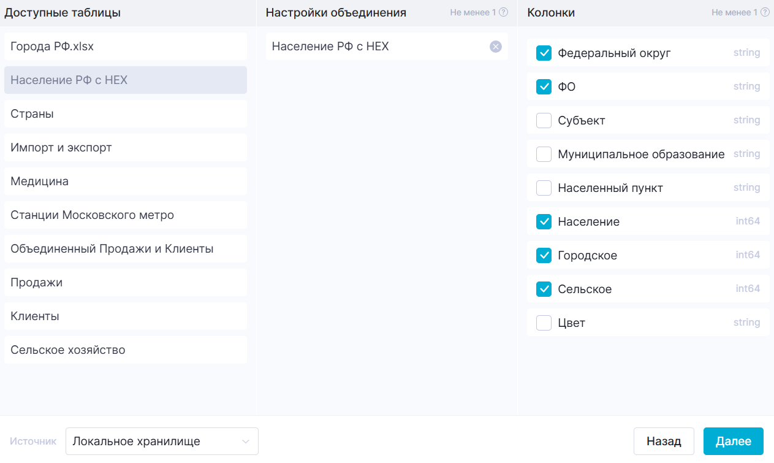This screenshot has width=774, height=463.
Task: Select Города РФ.xlsx table
Action: coord(125,47)
